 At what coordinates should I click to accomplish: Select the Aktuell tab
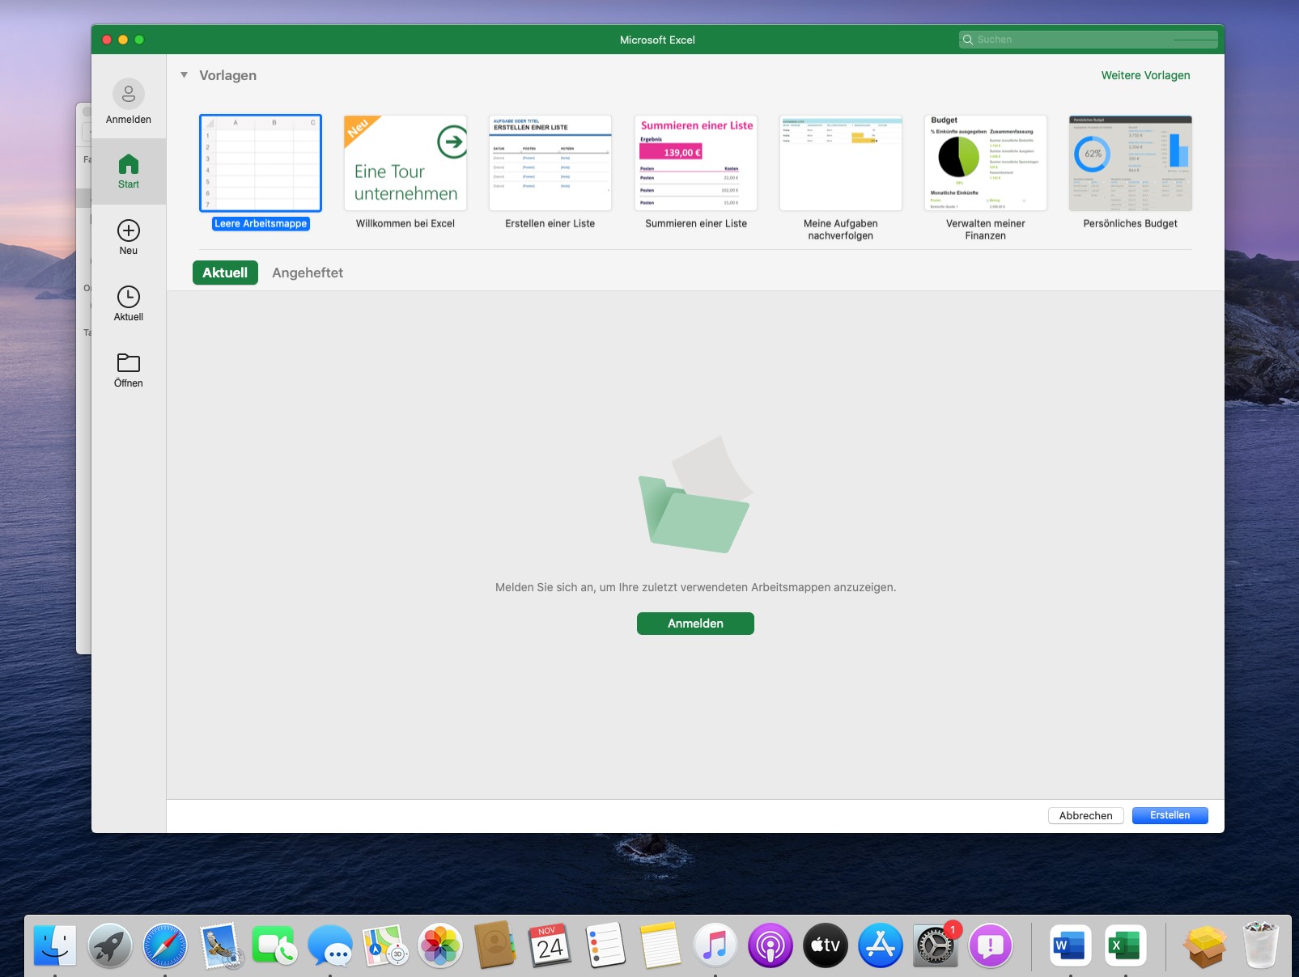(x=225, y=273)
